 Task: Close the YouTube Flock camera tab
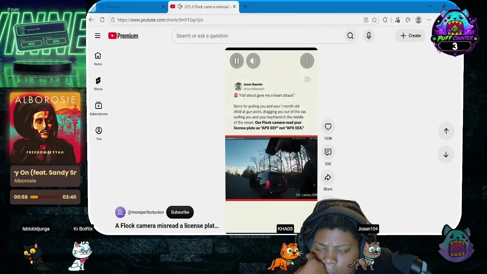(234, 6)
